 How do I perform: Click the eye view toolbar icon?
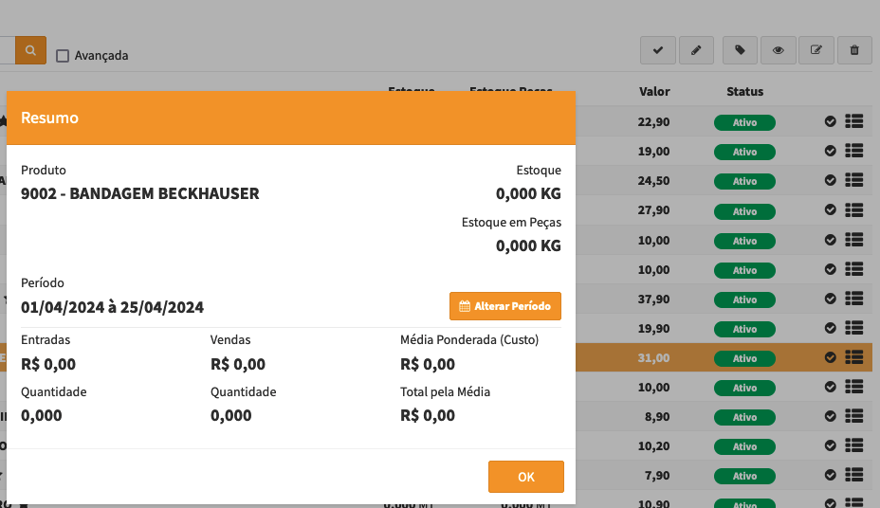778,50
